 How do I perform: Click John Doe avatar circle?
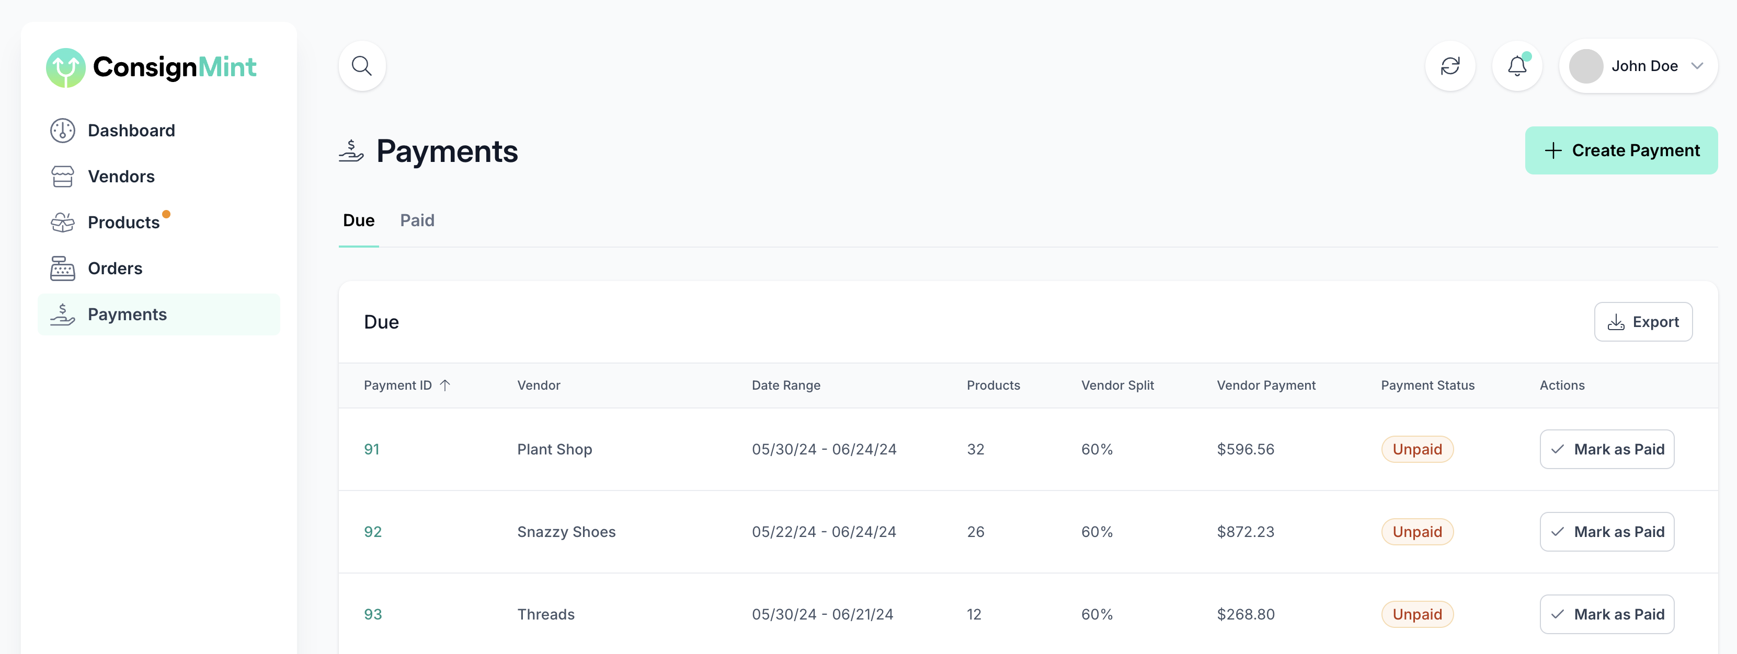[x=1585, y=66]
